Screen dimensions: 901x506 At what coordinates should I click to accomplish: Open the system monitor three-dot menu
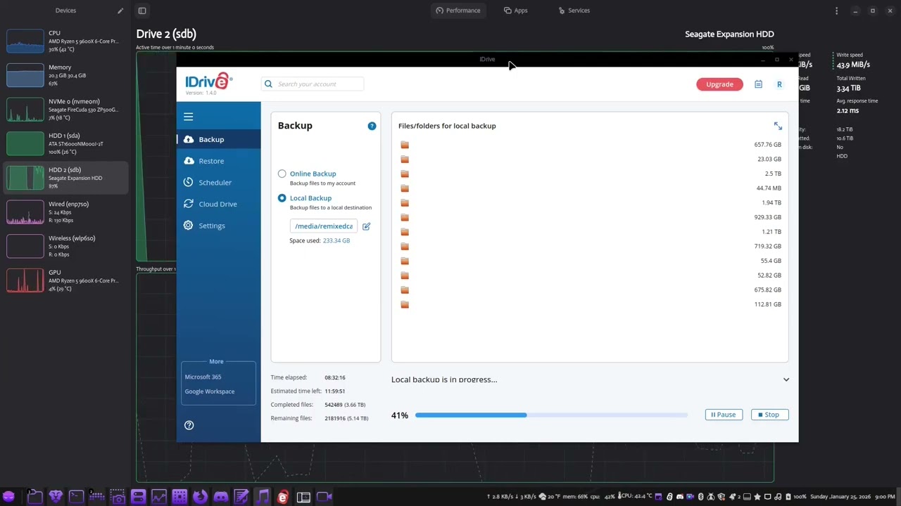click(836, 11)
